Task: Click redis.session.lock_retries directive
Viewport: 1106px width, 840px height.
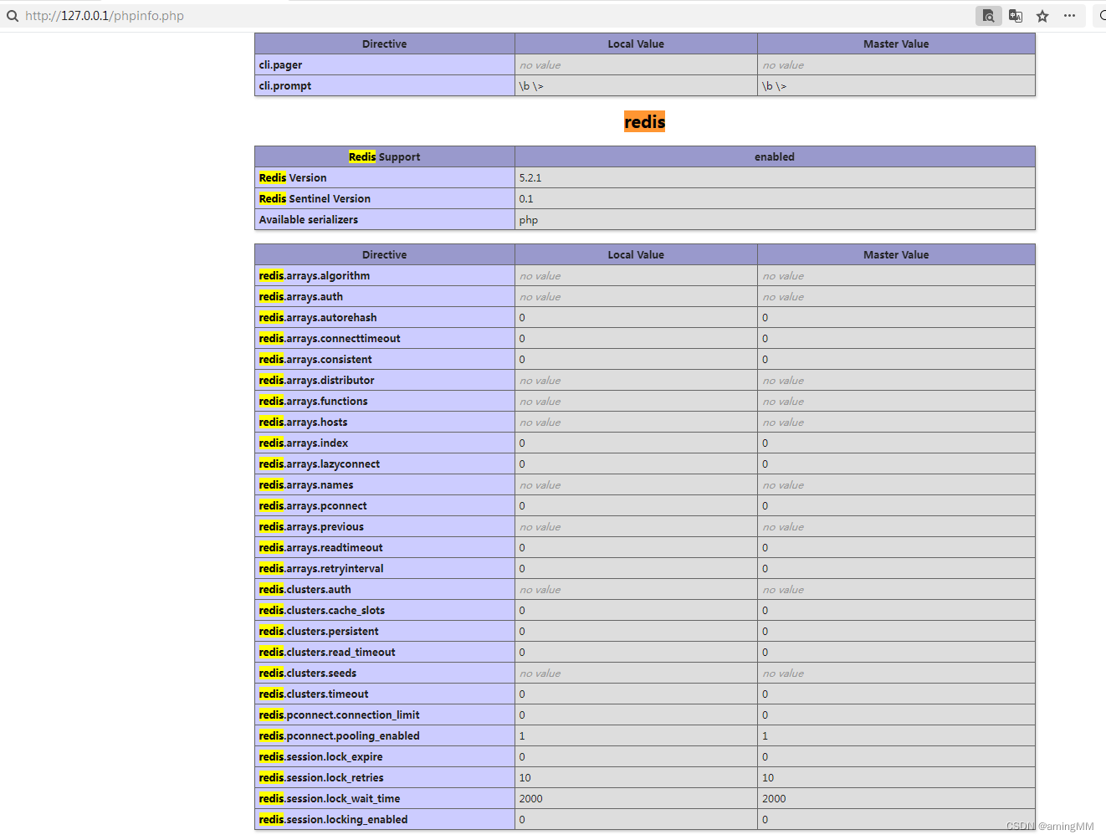Action: click(x=321, y=778)
